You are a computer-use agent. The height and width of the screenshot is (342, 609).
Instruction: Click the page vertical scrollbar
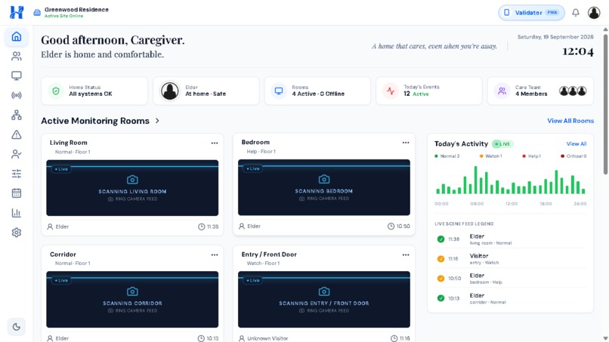point(605,105)
